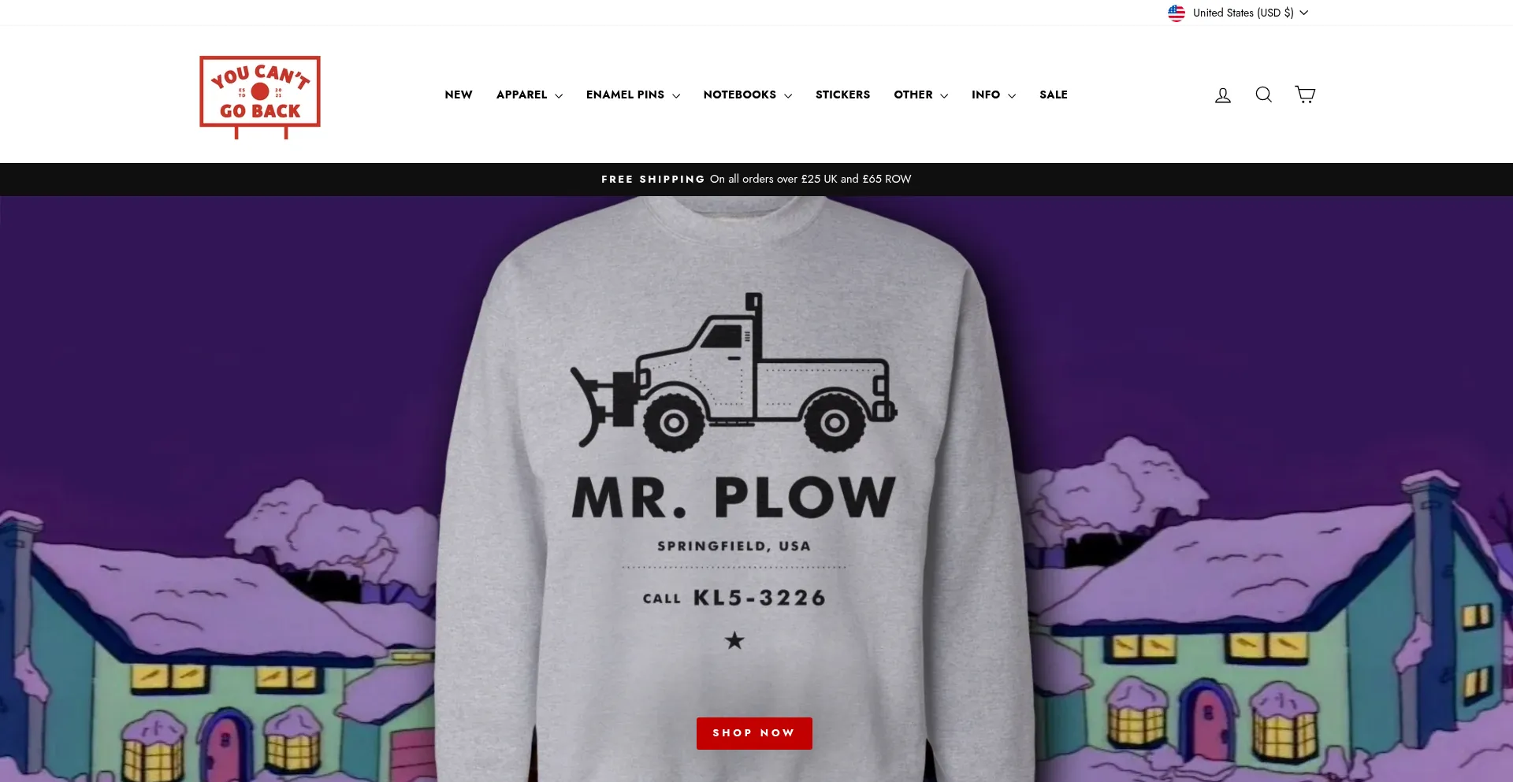Open the Other menu dropdown
This screenshot has height=782, width=1513.
coord(920,95)
